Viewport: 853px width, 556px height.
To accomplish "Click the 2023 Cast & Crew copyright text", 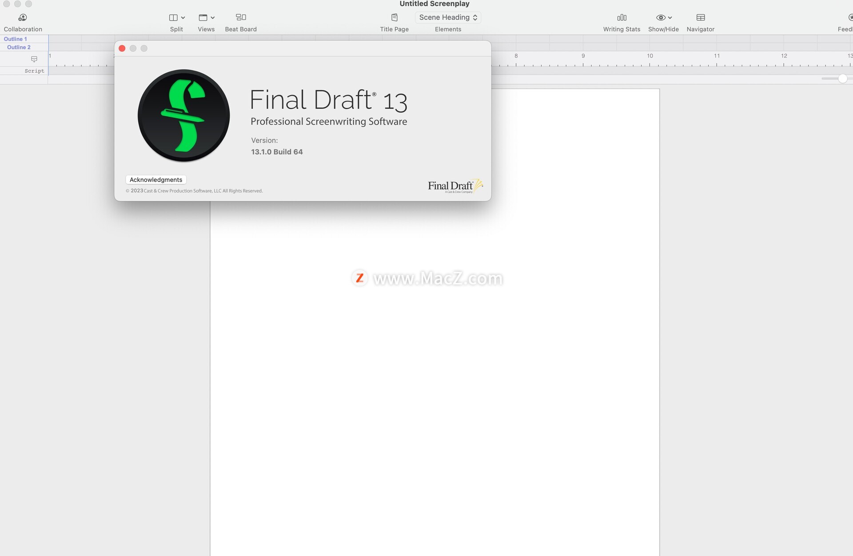I will tap(194, 191).
